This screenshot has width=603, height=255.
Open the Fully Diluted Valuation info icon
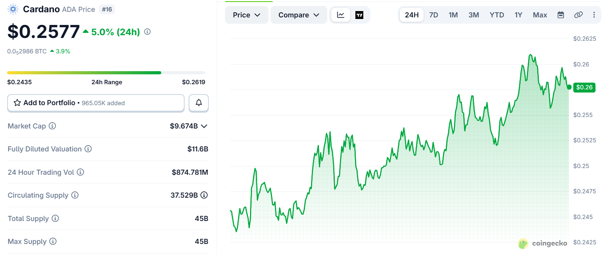point(88,149)
